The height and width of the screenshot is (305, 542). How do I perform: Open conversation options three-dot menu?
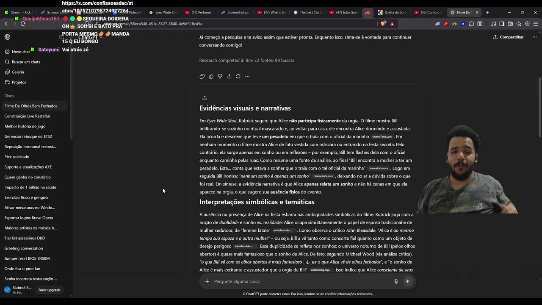click(534, 37)
